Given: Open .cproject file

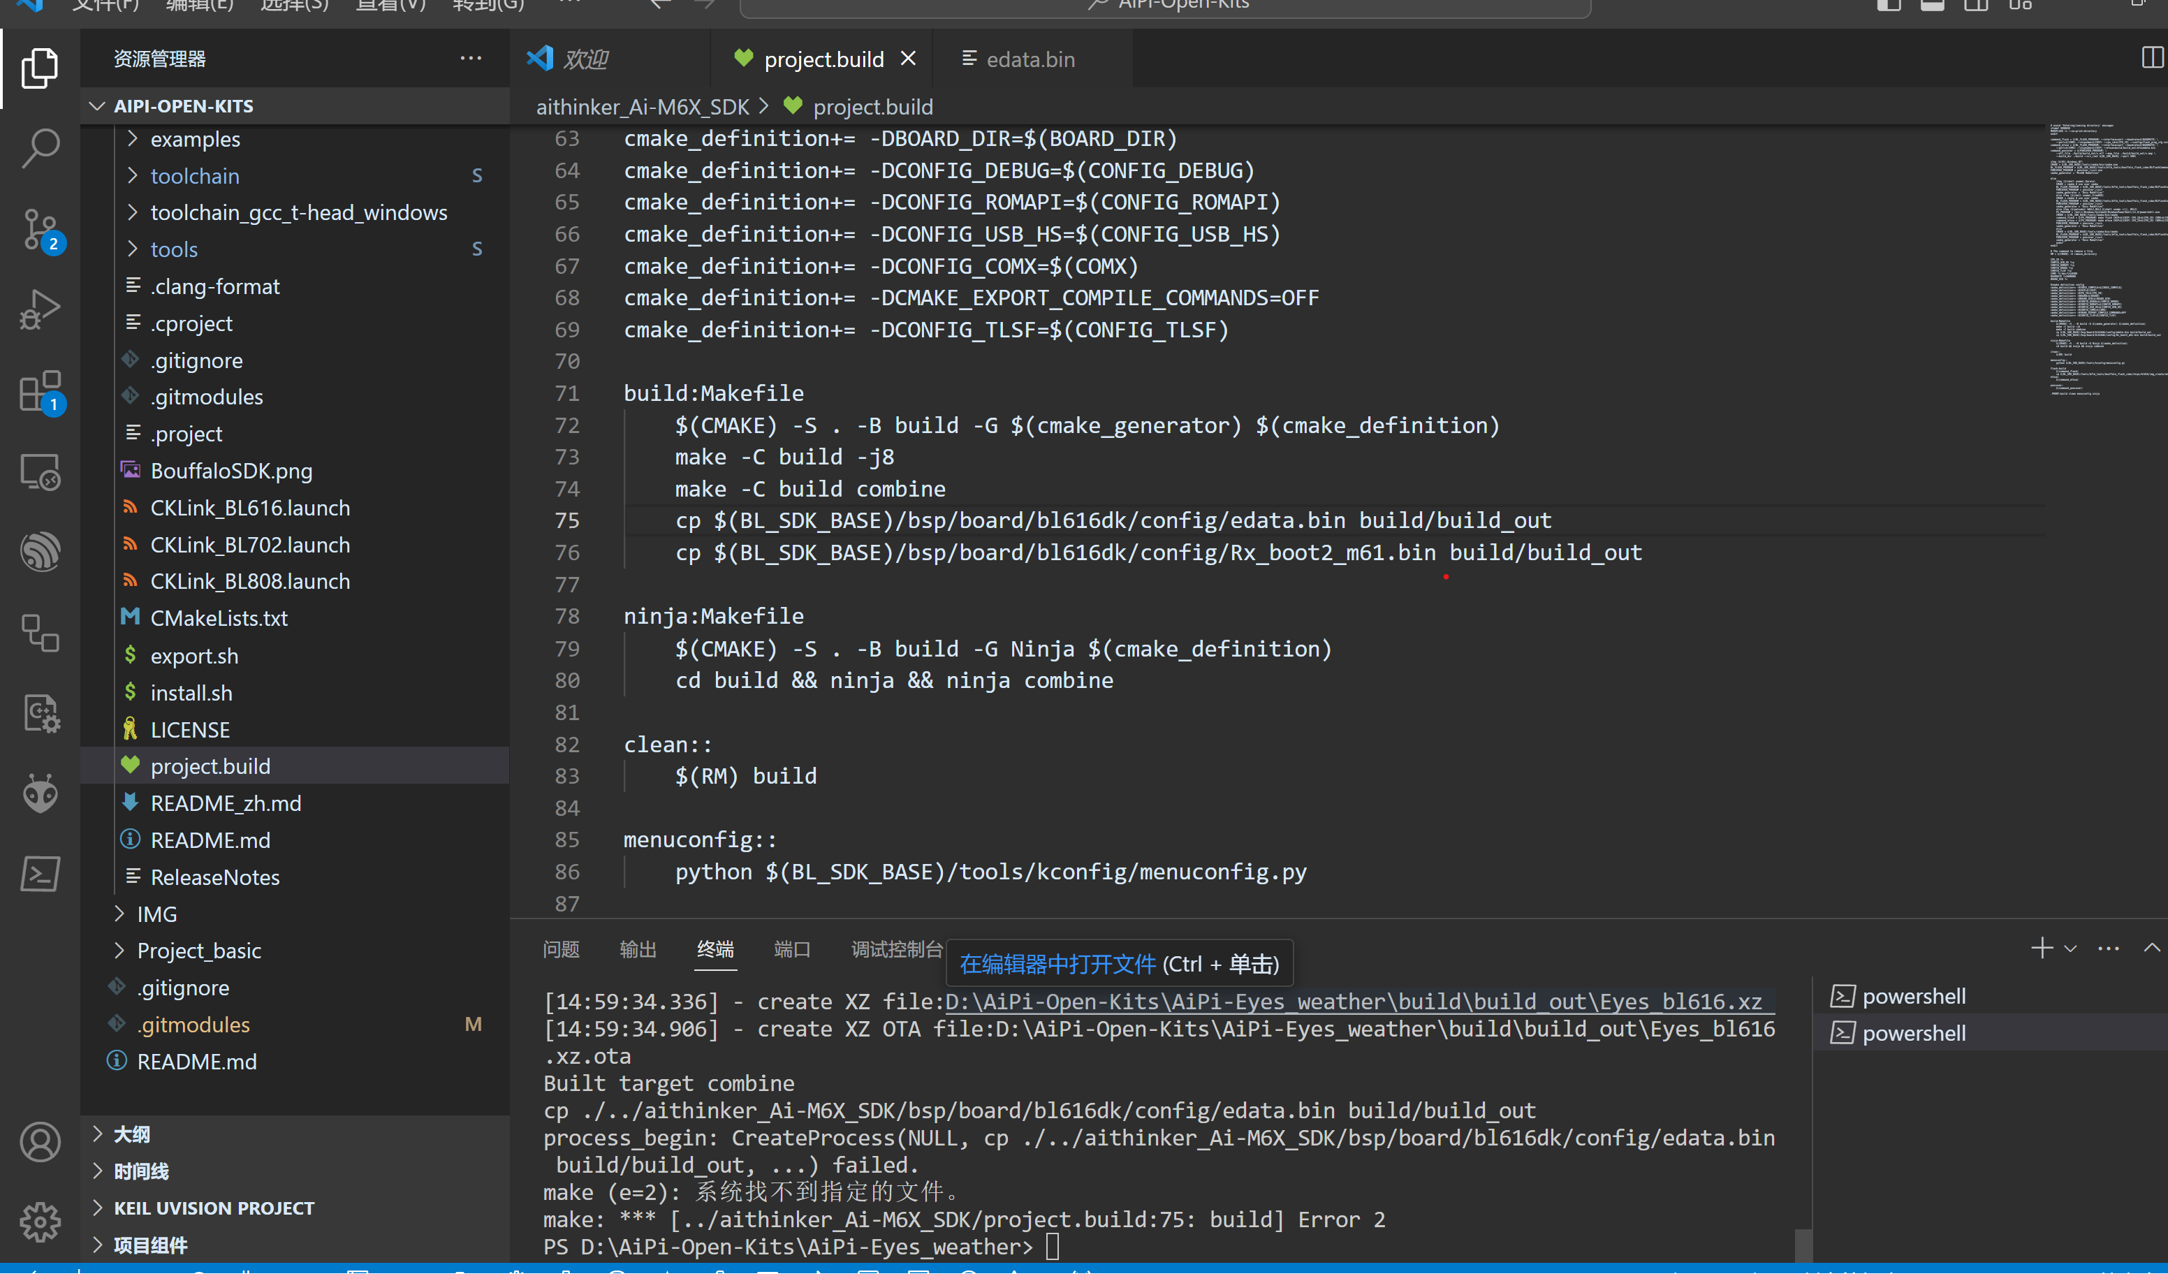Looking at the screenshot, I should (295, 323).
